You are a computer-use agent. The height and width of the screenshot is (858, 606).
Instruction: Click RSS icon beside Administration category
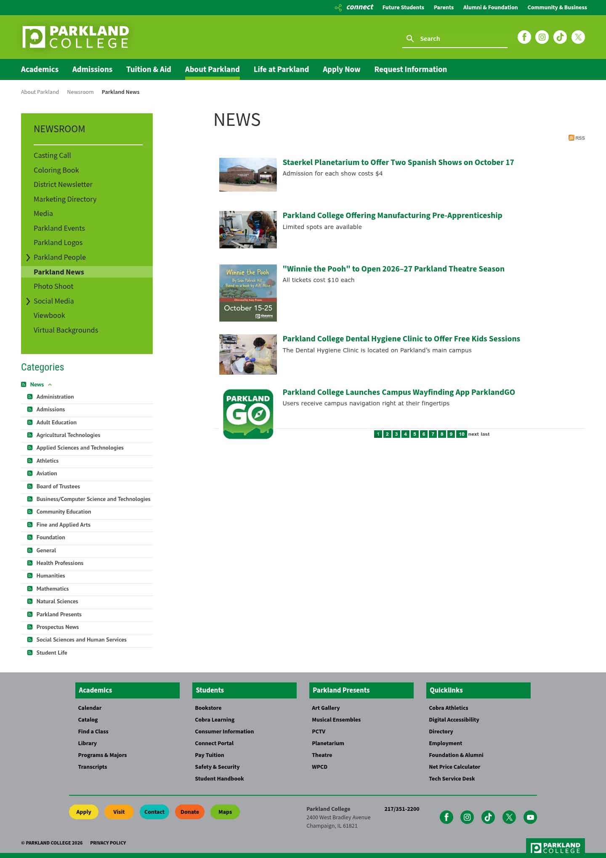click(x=30, y=397)
